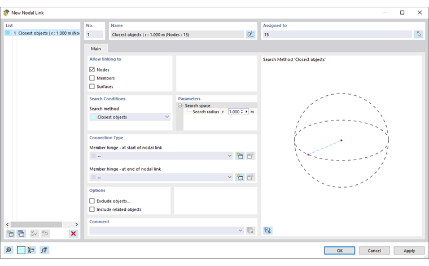Enable the Members checkbox

(92, 78)
